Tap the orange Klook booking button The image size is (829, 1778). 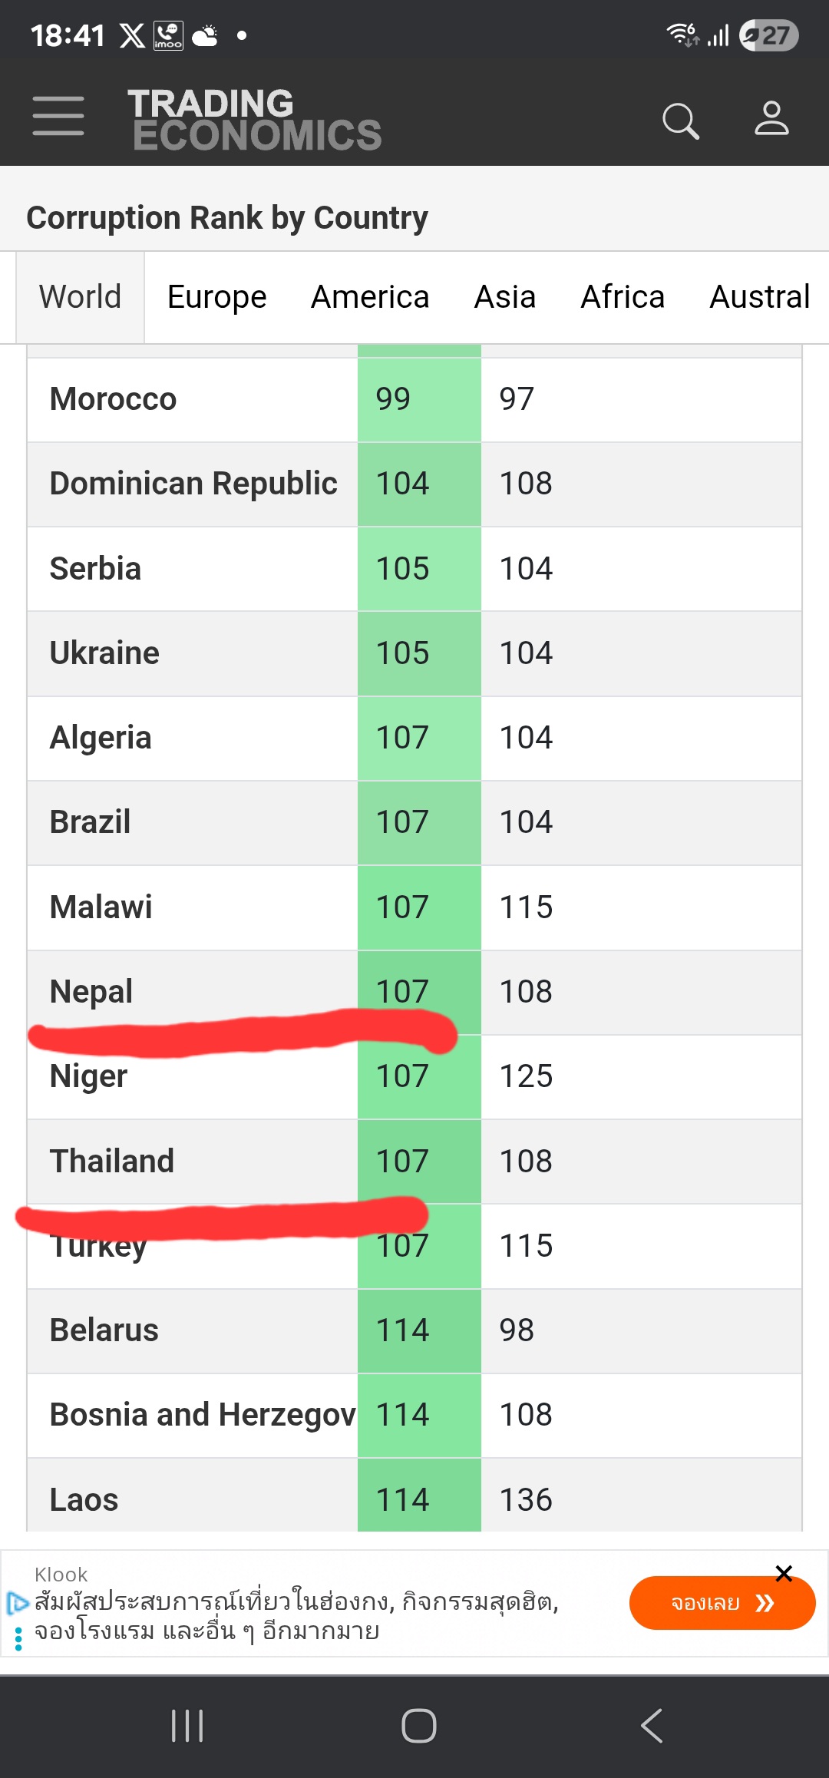coord(722,1603)
